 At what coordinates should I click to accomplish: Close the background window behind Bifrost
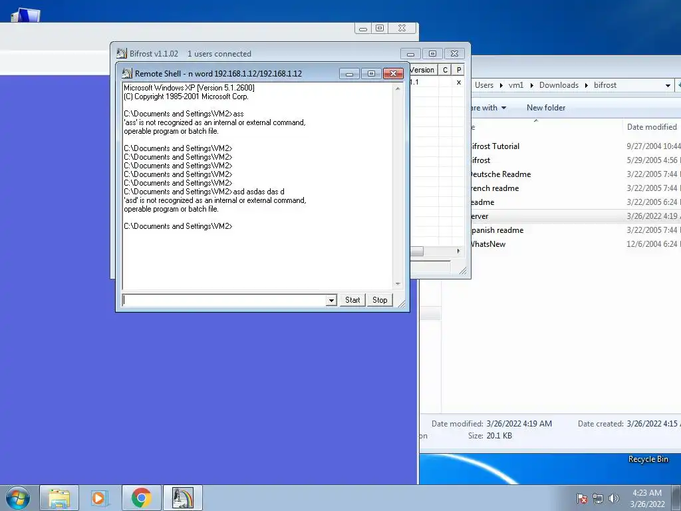402,28
